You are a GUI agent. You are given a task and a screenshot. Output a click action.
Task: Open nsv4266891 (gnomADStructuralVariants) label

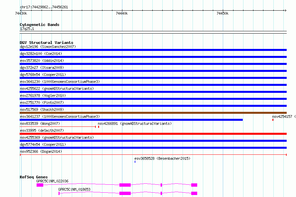pyautogui.click(x=135, y=123)
